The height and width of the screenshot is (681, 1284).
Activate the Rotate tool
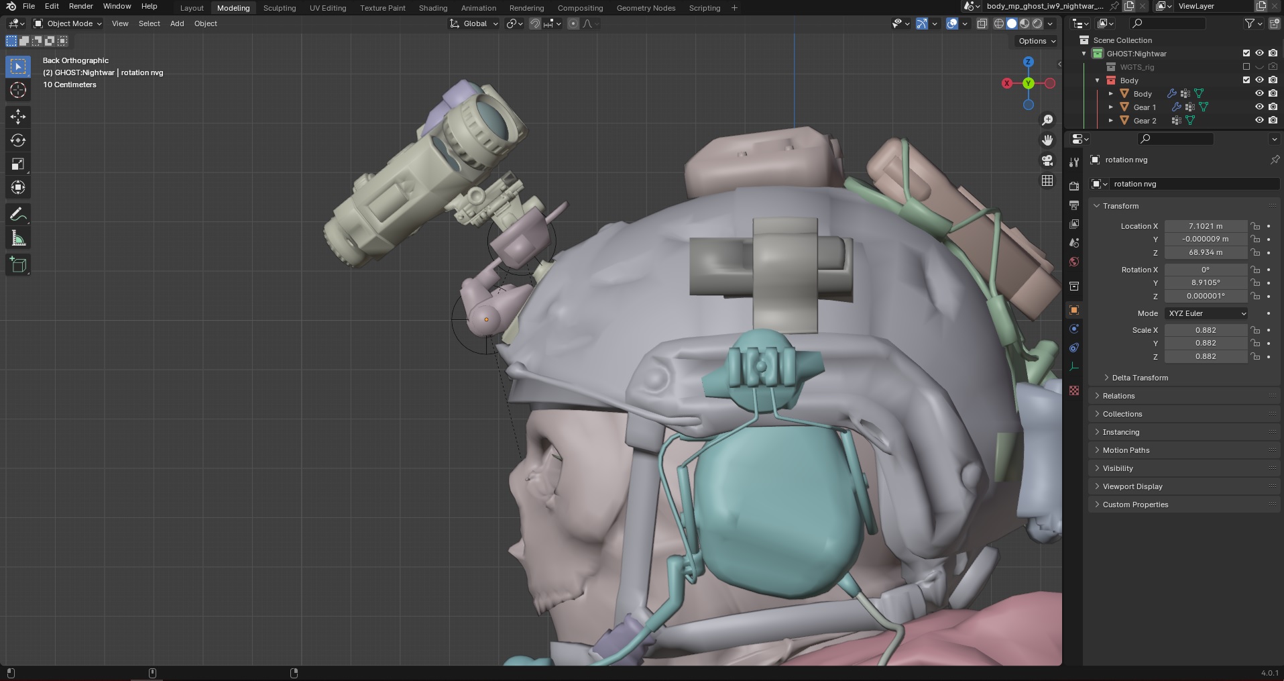[18, 140]
